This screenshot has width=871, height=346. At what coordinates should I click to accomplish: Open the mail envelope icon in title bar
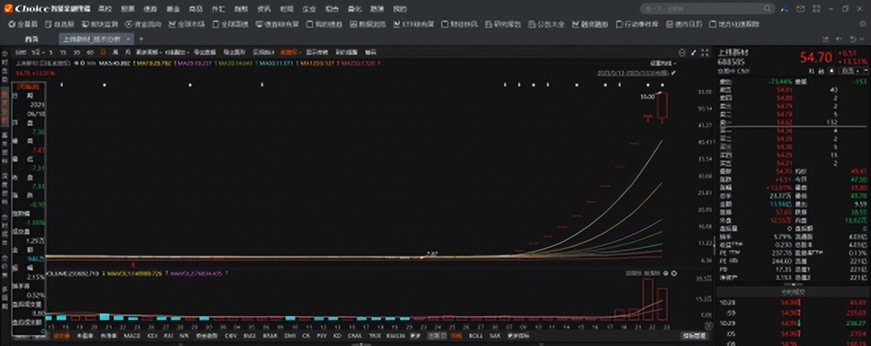click(800, 9)
